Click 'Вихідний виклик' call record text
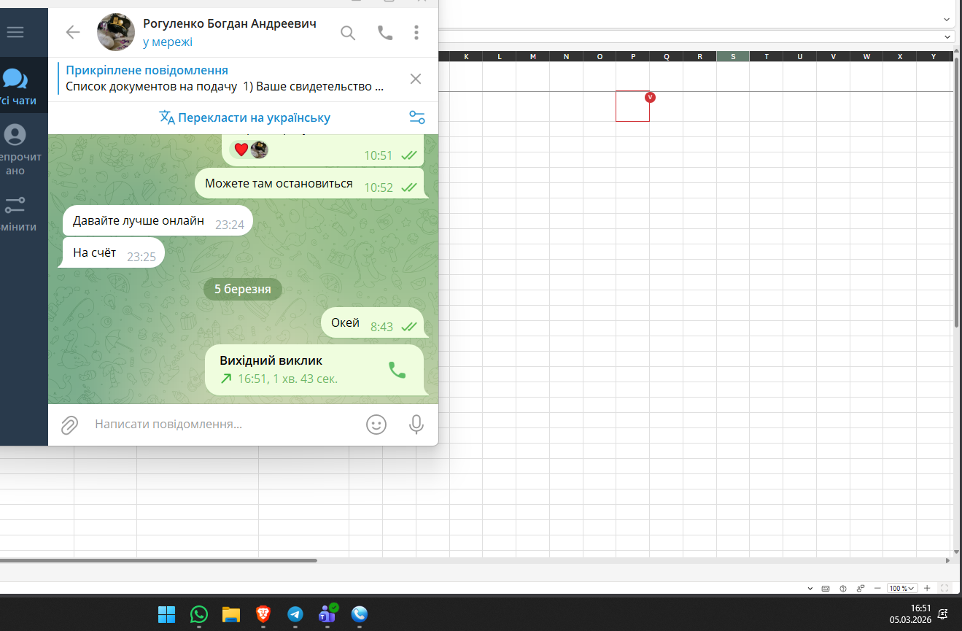This screenshot has width=962, height=631. (271, 360)
